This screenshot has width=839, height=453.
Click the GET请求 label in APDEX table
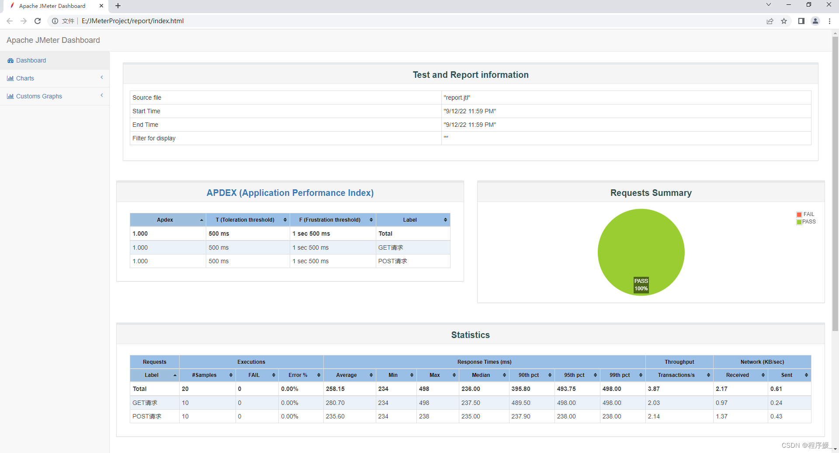pos(391,247)
